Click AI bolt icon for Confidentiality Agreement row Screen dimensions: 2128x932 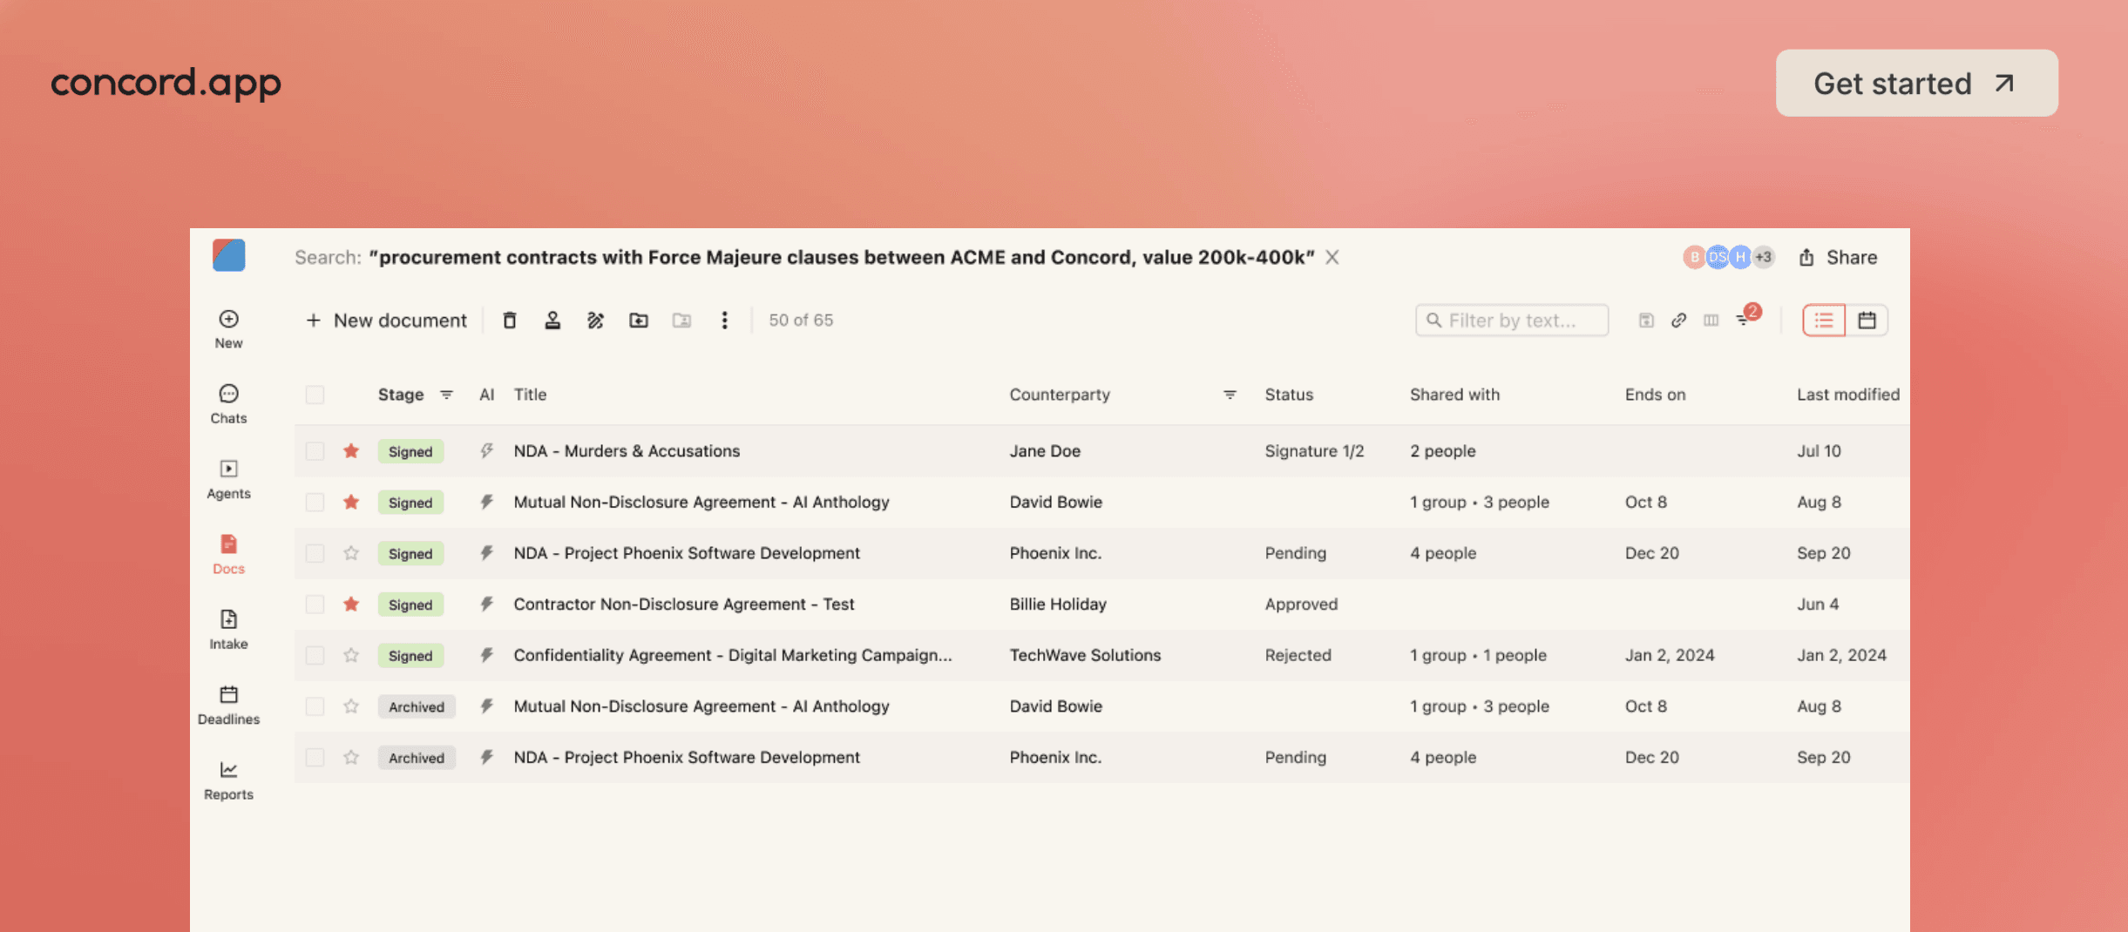pyautogui.click(x=486, y=655)
